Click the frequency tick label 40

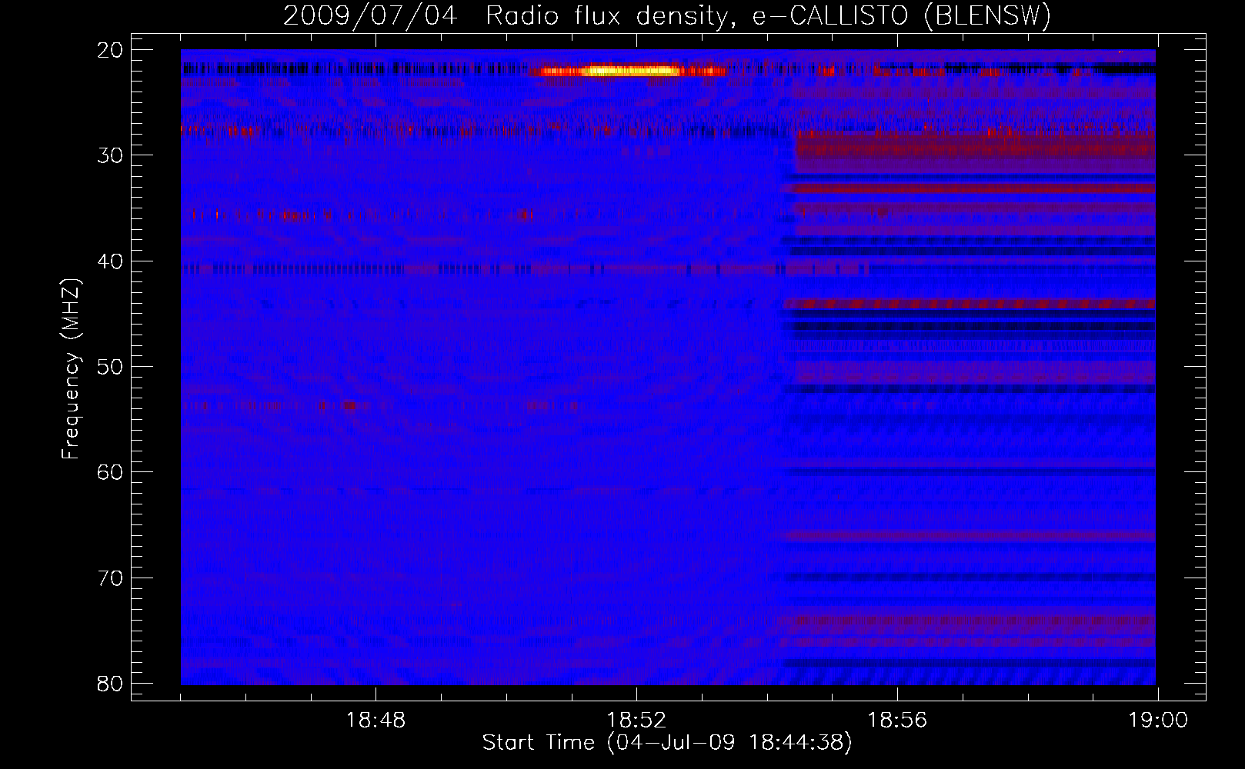pos(110,261)
